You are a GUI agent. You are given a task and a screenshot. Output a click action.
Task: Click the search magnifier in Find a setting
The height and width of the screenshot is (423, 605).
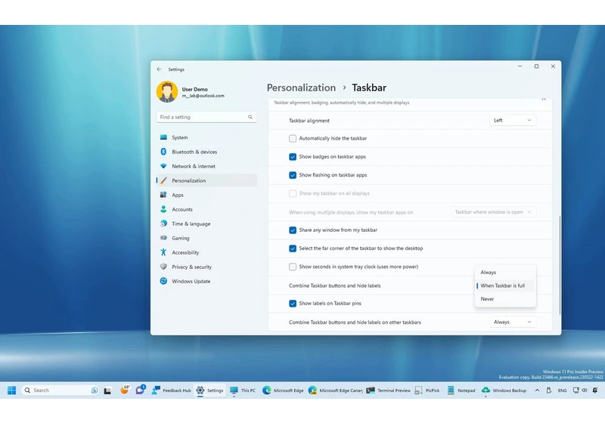pyautogui.click(x=250, y=117)
